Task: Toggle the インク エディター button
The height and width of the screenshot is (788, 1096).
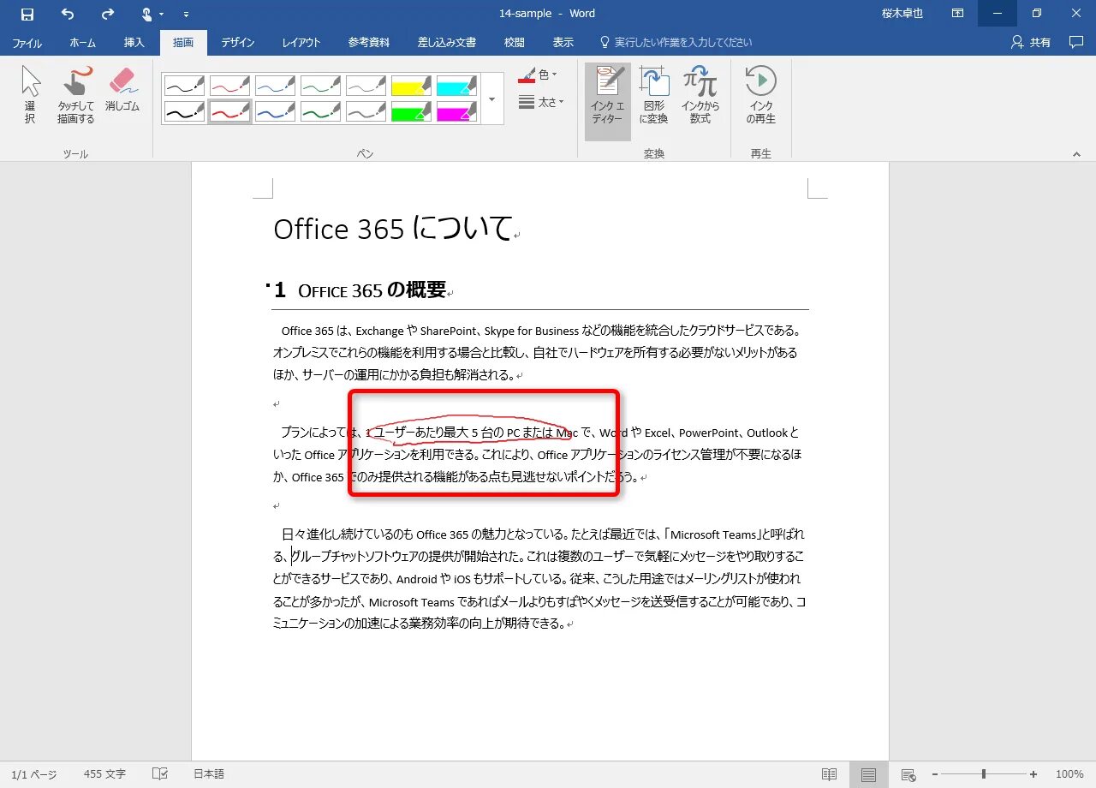Action: (608, 100)
